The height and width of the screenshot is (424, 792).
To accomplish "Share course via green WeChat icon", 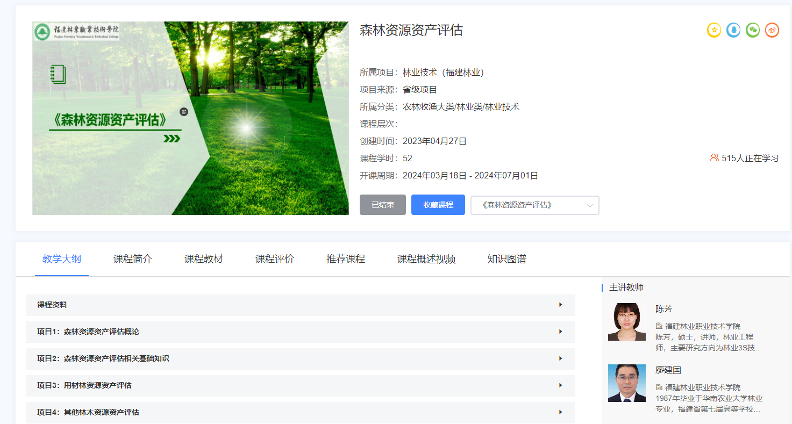I will click(x=753, y=30).
